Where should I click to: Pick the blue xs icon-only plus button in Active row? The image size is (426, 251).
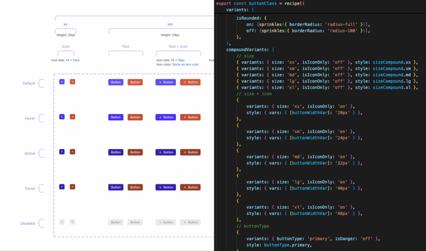[x=62, y=152]
